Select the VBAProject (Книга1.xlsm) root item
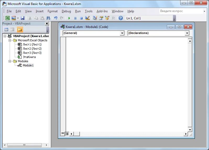Image resolution: width=209 pixels, height=150 pixels. [x=31, y=36]
